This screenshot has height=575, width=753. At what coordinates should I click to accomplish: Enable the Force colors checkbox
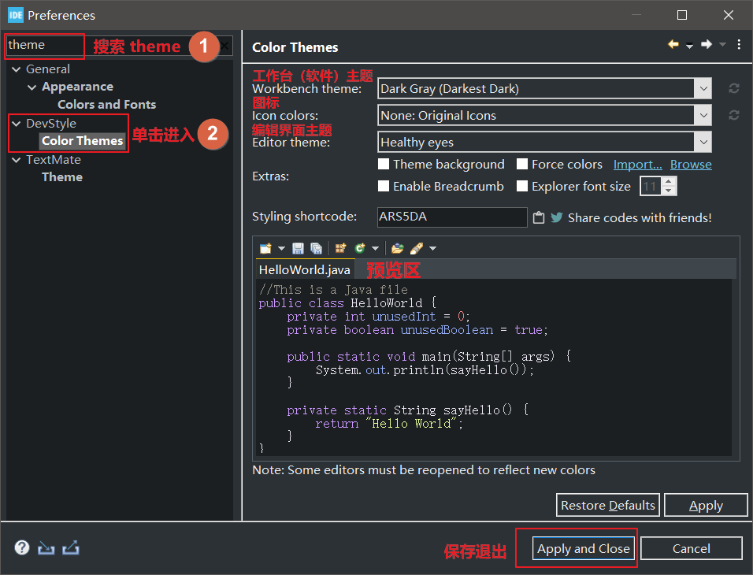(x=522, y=165)
